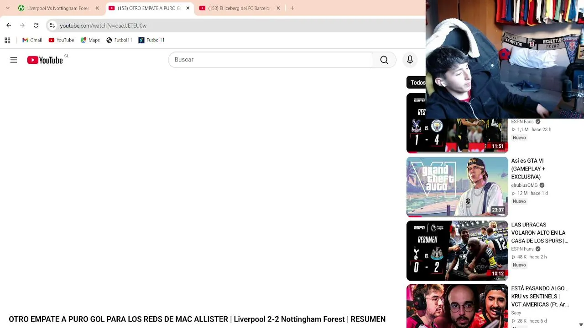
Task: Start voice search with microphone
Action: tap(410, 60)
